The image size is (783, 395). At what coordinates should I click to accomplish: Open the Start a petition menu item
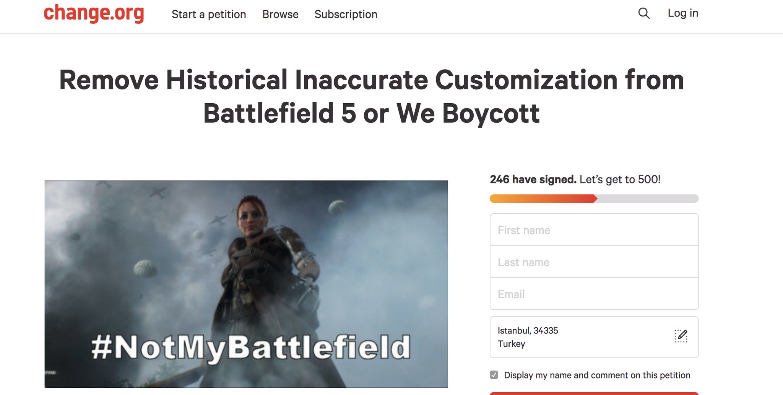pos(209,15)
